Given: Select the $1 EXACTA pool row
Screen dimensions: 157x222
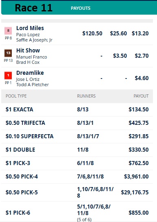Looking at the screenshot, I should click(x=77, y=110).
